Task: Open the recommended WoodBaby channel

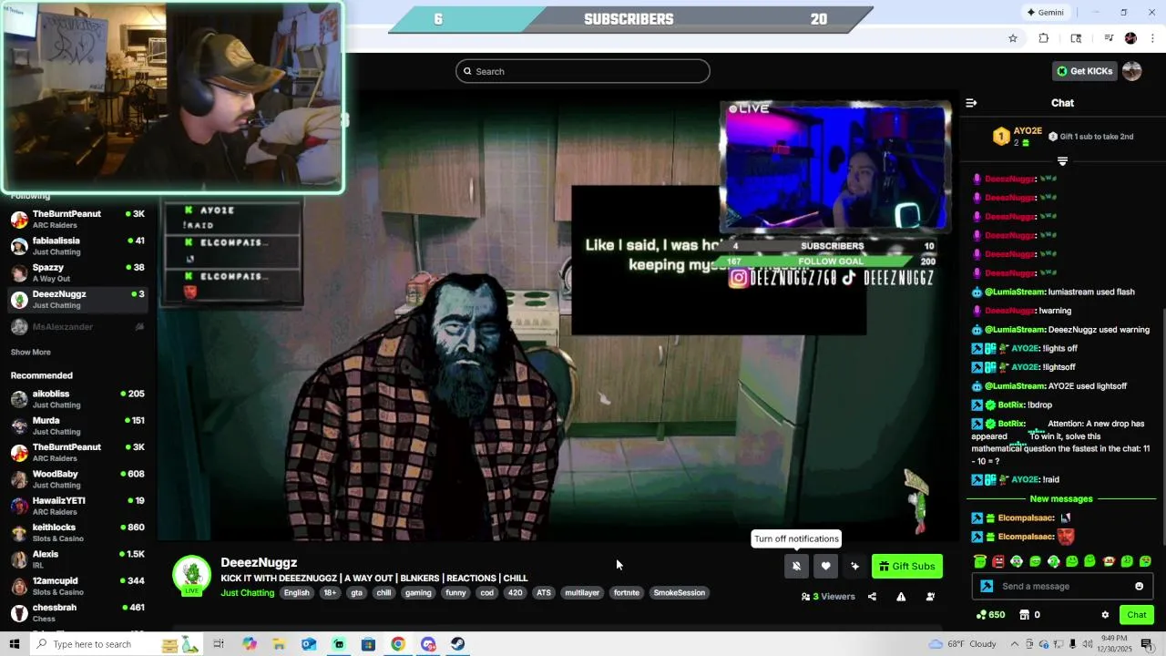Action: tap(77, 479)
